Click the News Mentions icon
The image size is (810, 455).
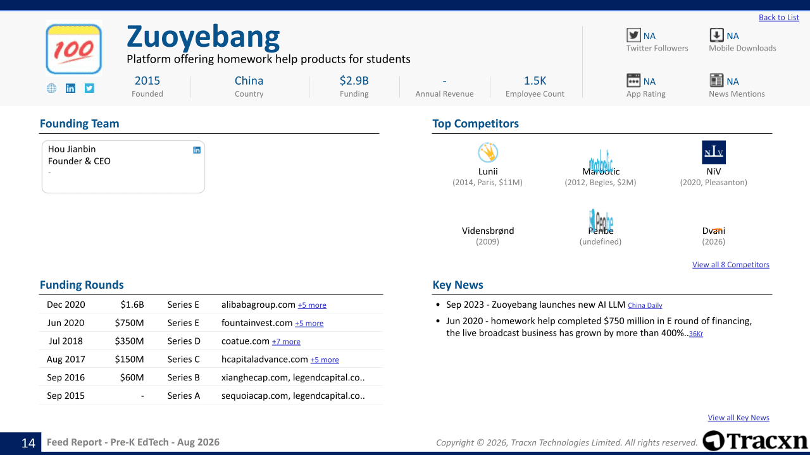pyautogui.click(x=716, y=80)
